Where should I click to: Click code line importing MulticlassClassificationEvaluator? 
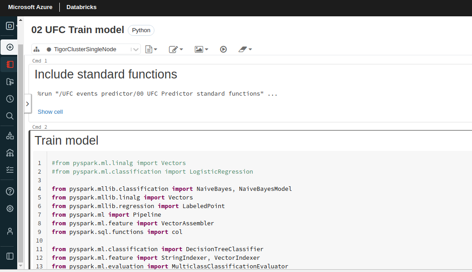(170, 266)
